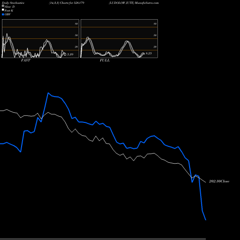Click the 20 level label in FAST chart
240x240 pixels.
click(x=76, y=47)
